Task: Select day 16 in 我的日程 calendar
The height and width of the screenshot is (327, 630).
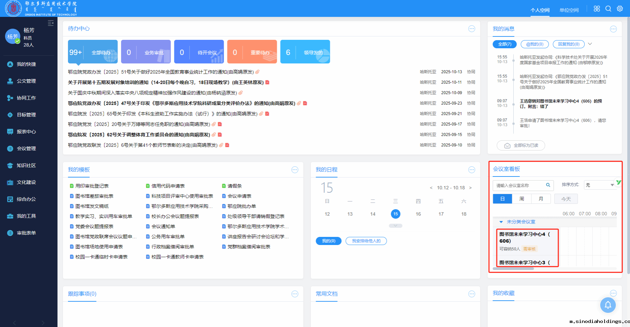Action: (x=418, y=214)
